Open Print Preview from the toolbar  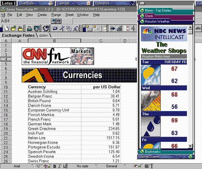[x=37, y=28]
